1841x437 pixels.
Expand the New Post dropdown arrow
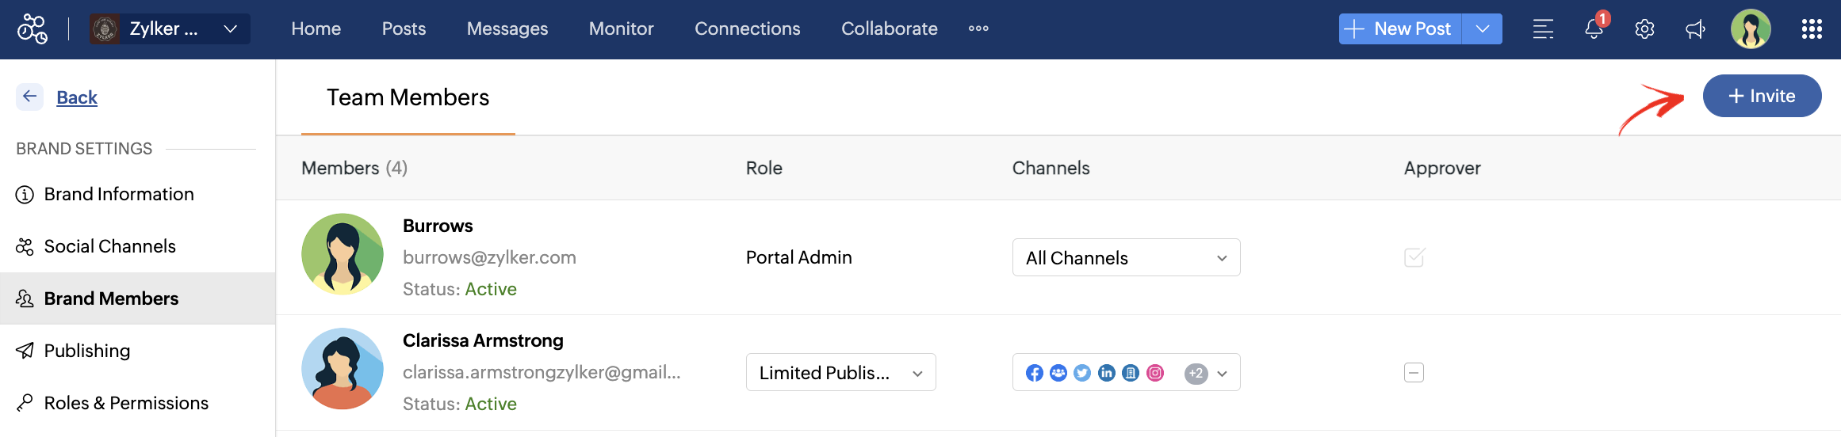coord(1483,29)
